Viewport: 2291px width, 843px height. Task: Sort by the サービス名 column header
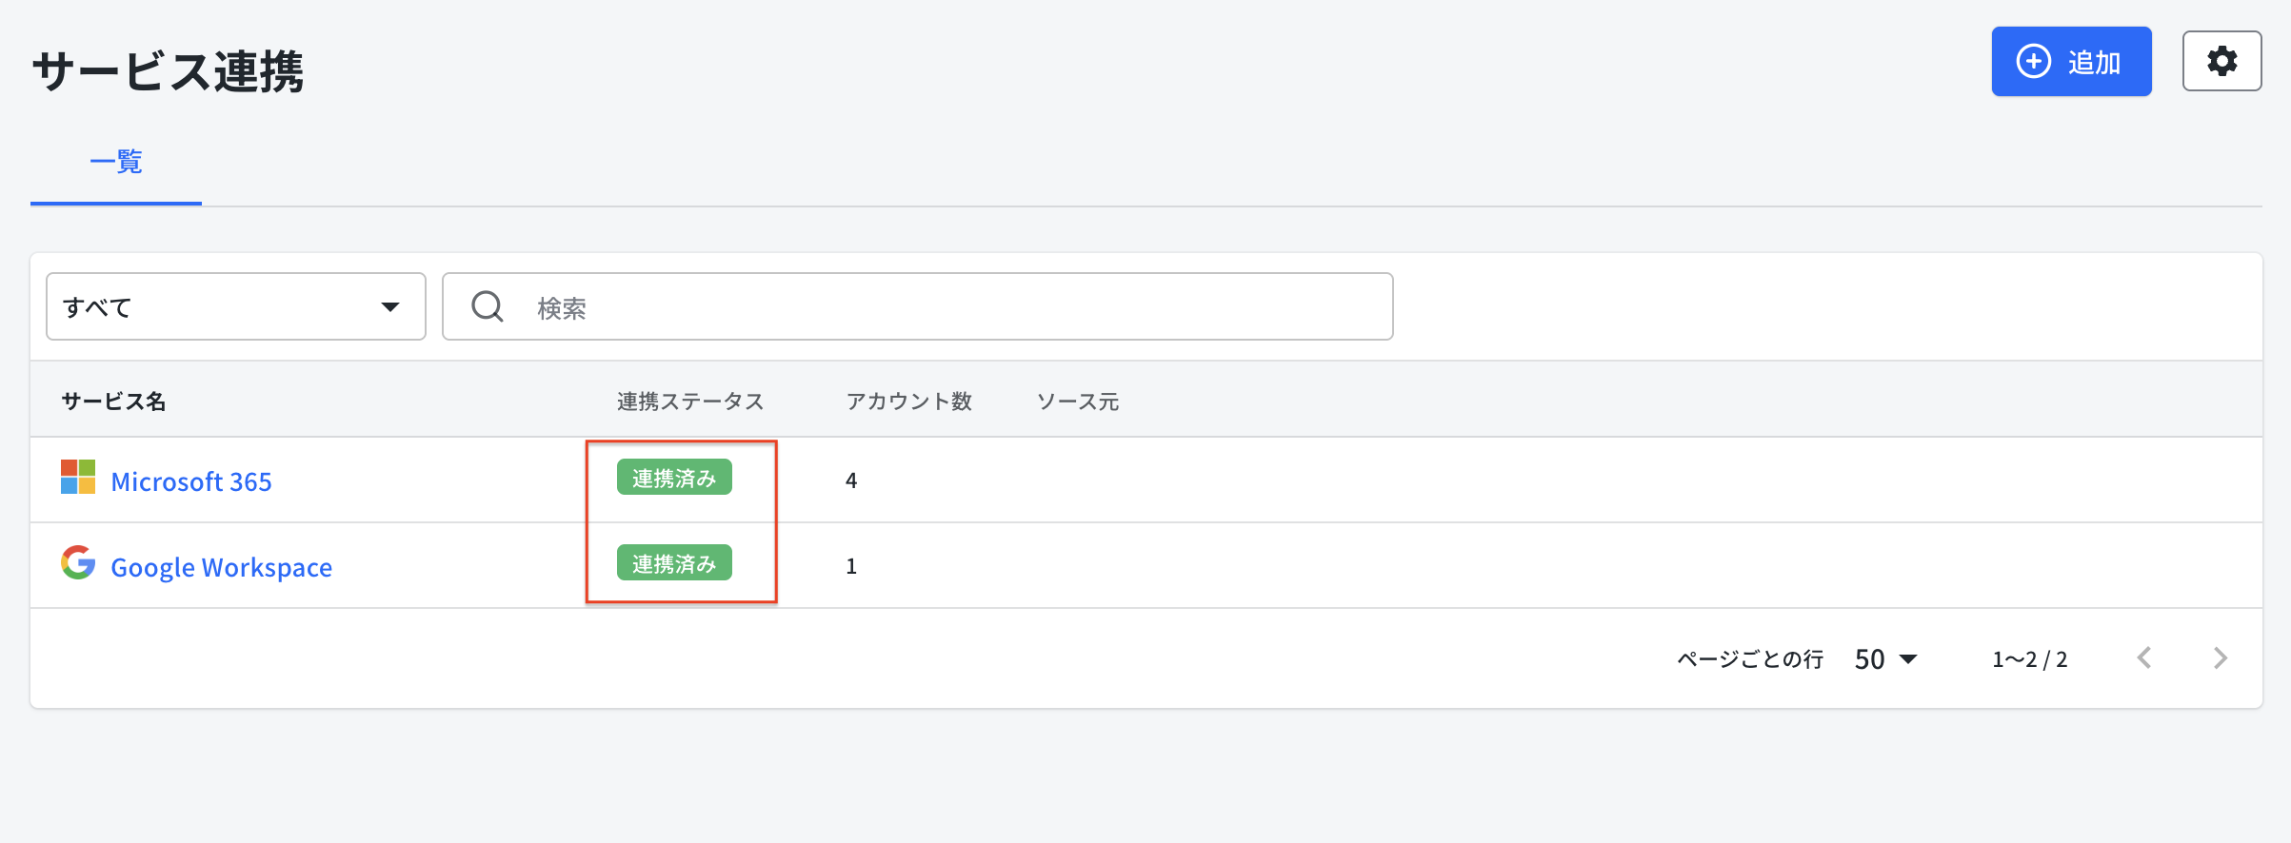click(113, 402)
